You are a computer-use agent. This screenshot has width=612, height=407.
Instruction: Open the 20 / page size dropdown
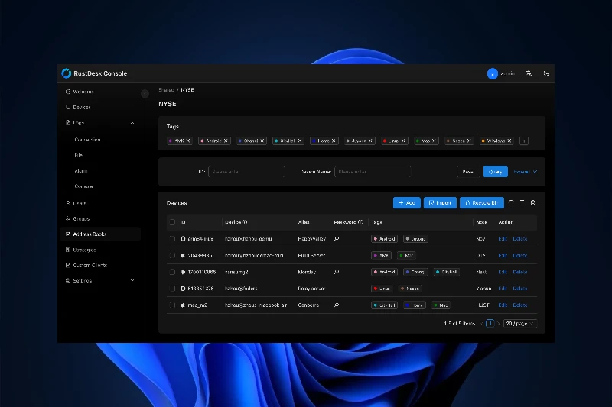(520, 324)
